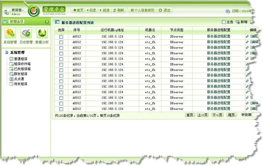Click the 欢迎您 Admin welcome text
263x166 pixels.
[17, 12]
